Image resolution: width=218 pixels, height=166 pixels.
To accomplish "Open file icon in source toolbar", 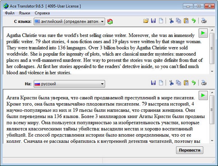I will click(146, 21).
